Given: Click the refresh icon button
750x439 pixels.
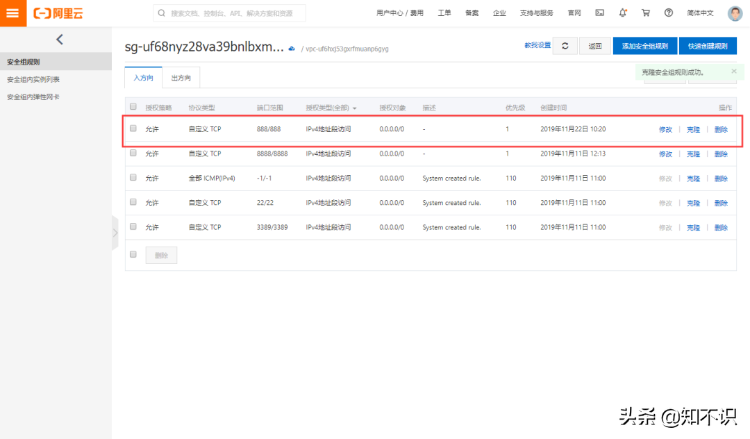Looking at the screenshot, I should pos(565,46).
